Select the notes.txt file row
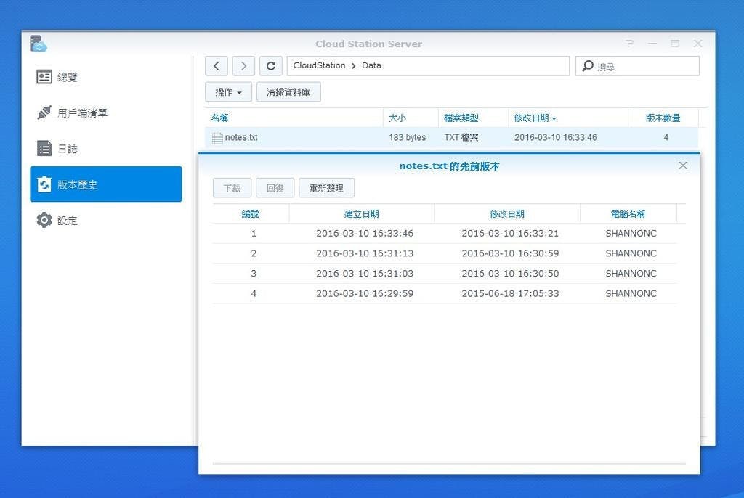Screen dimensions: 744x498 [x=451, y=137]
